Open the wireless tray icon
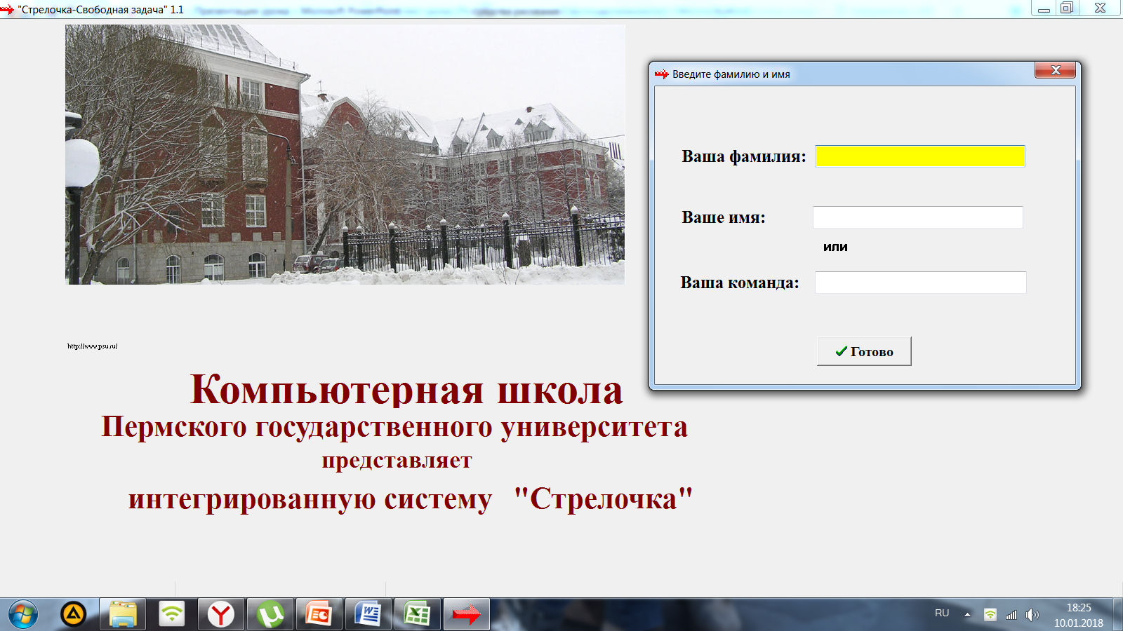This screenshot has height=631, width=1123. [x=990, y=615]
